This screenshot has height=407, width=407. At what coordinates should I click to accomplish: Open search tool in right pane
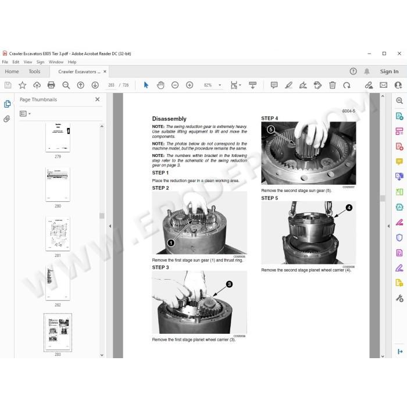tap(399, 101)
